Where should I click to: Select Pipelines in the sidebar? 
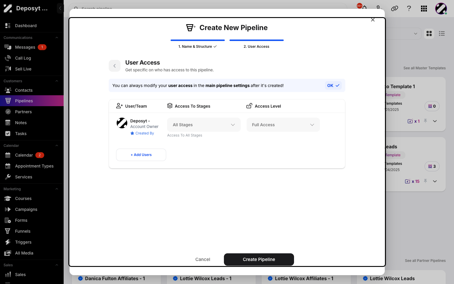click(32, 101)
